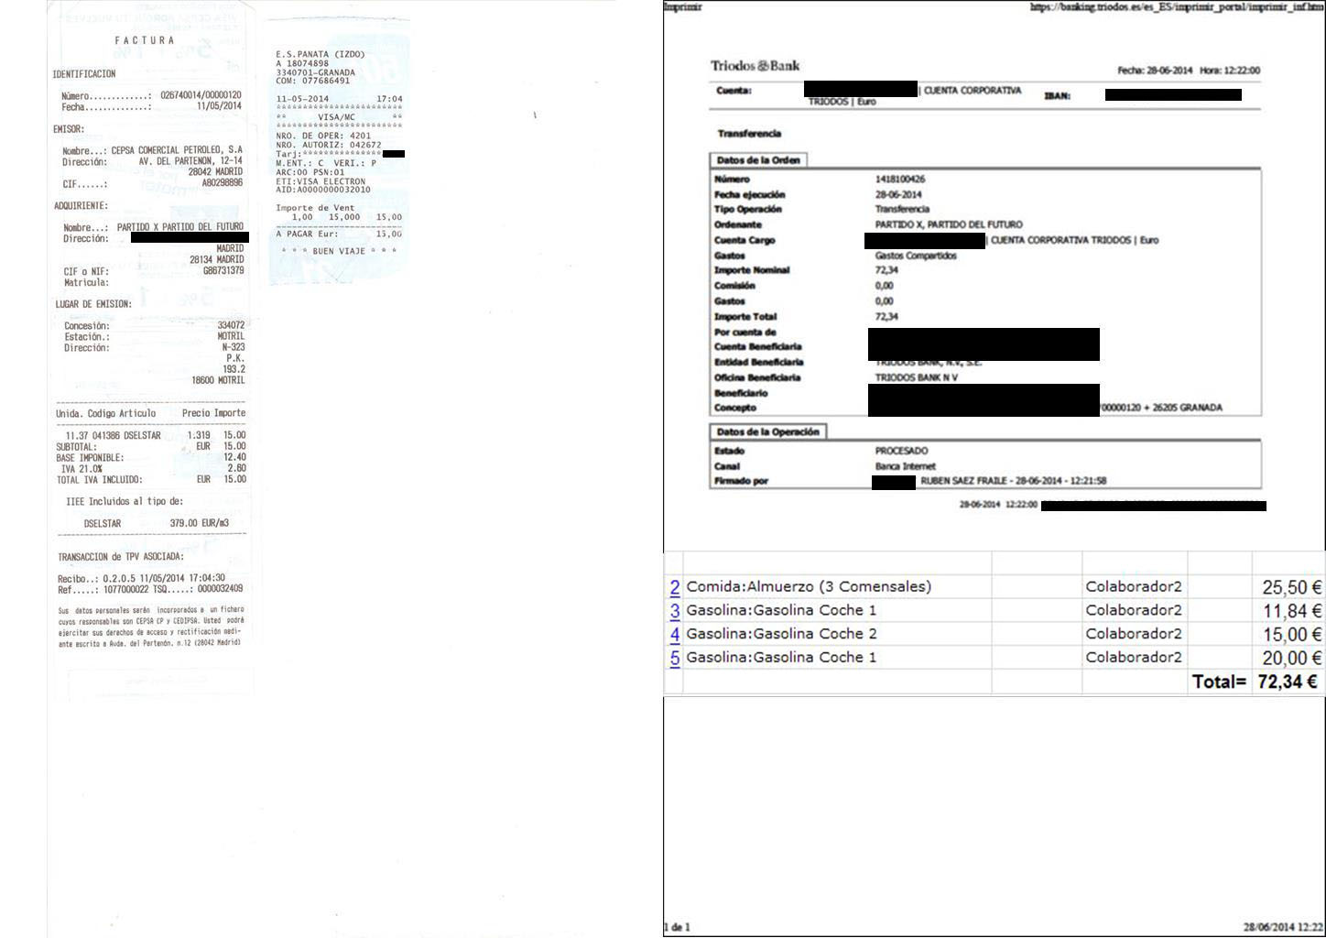1326x938 pixels.
Task: Click the 'Datos de la Operación' section label
Action: pos(767,431)
